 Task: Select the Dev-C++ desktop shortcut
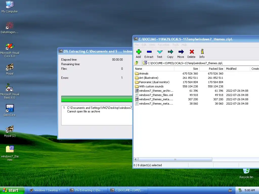[10, 110]
